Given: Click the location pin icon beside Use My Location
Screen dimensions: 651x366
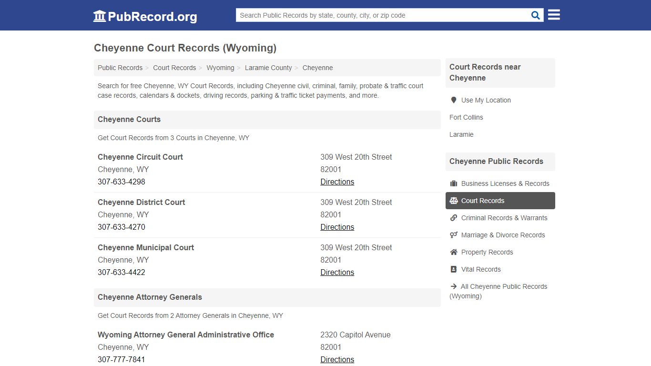Looking at the screenshot, I should (454, 100).
